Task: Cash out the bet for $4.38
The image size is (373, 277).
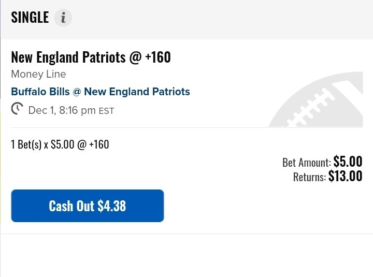Action: tap(88, 206)
